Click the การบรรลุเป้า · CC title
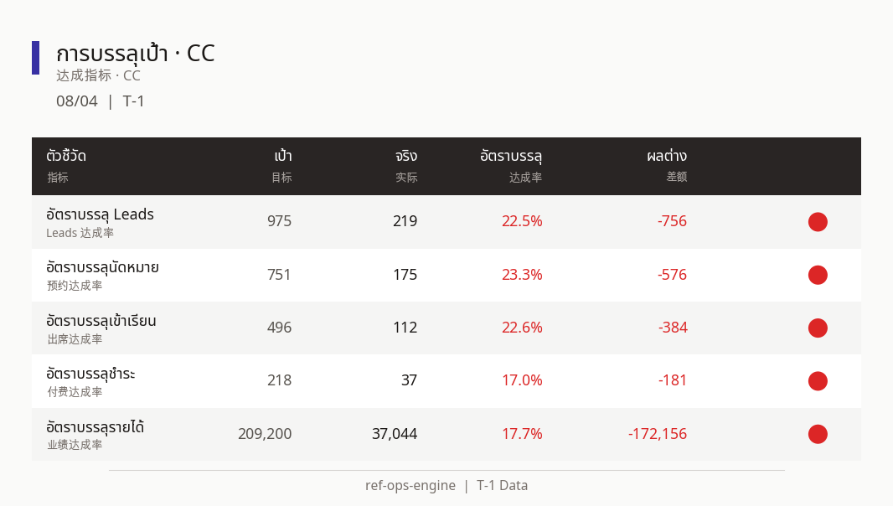The width and height of the screenshot is (893, 506). click(136, 54)
